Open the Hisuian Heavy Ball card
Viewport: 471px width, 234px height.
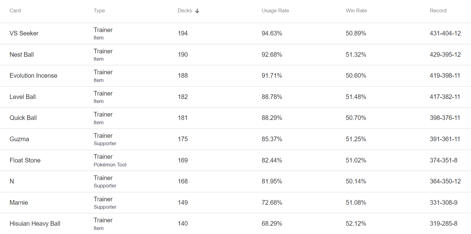[35, 224]
